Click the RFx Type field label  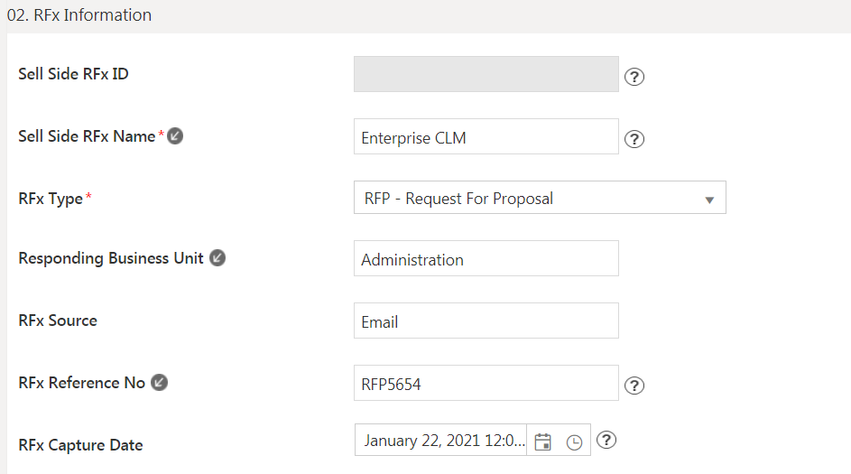[x=51, y=198]
